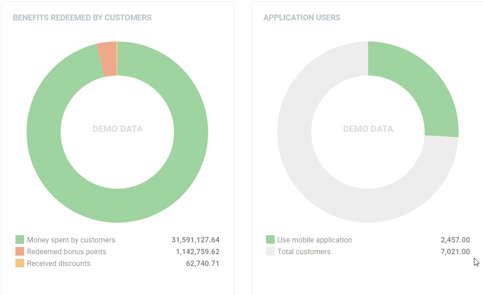This screenshot has height=295, width=483.
Task: Click the orange Redeemed bonus points swatch
Action: tap(20, 251)
